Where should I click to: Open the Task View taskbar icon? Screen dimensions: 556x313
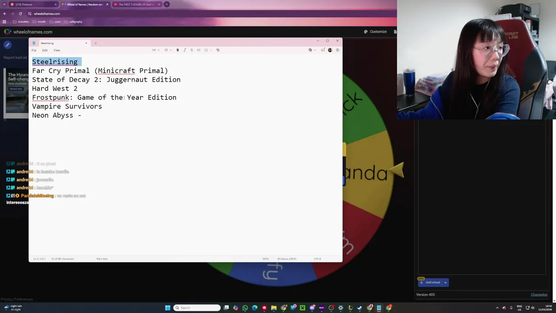[226, 308]
